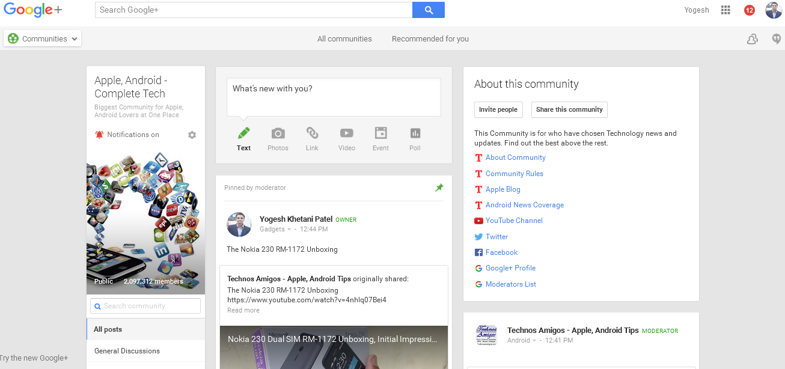This screenshot has width=785, height=369.
Task: Open the Communities dropdown menu
Action: click(43, 38)
